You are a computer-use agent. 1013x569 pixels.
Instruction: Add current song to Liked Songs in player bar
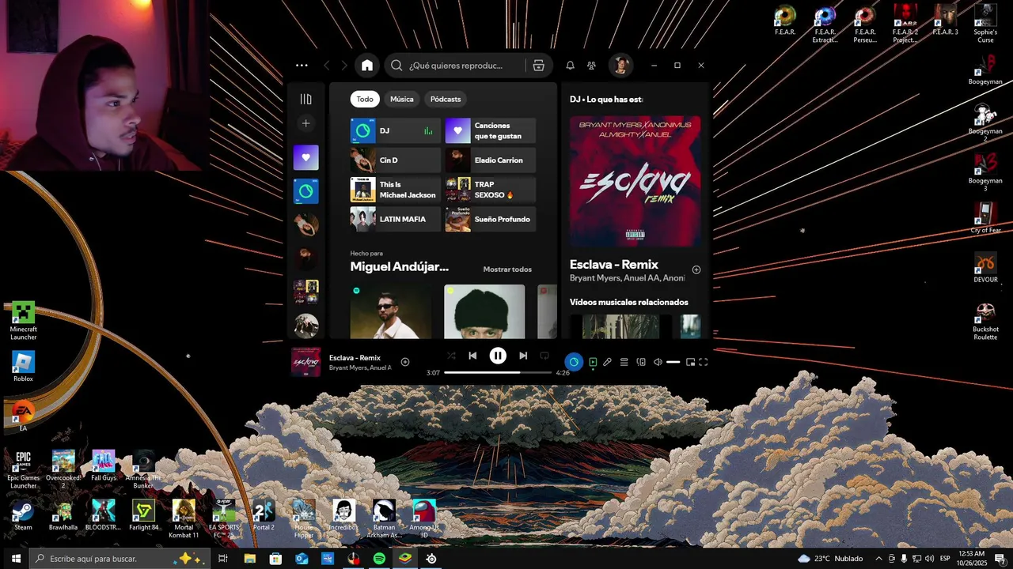[405, 362]
